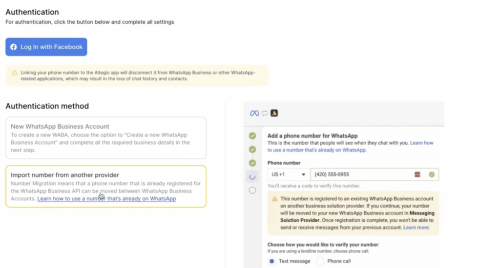Open the US +1 country code dropdown
The height and width of the screenshot is (268, 500).
click(x=289, y=174)
